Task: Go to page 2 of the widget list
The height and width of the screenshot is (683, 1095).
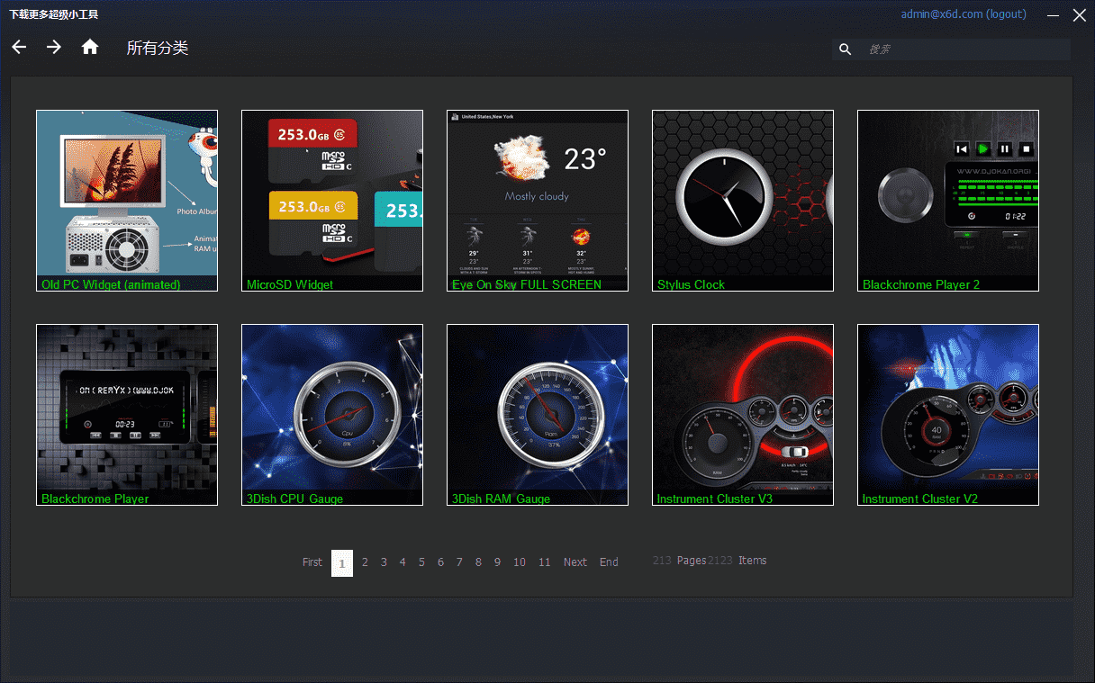Action: click(x=365, y=562)
